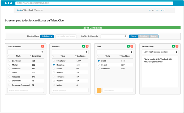This screenshot has height=113, width=184.
Task: Switch language to es
Action: (153, 10)
